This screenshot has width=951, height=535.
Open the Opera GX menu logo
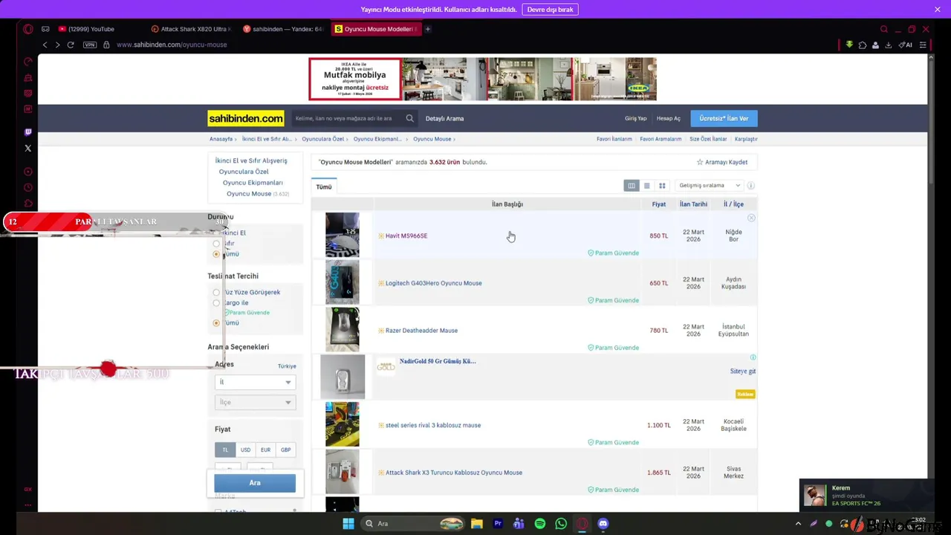coord(27,29)
